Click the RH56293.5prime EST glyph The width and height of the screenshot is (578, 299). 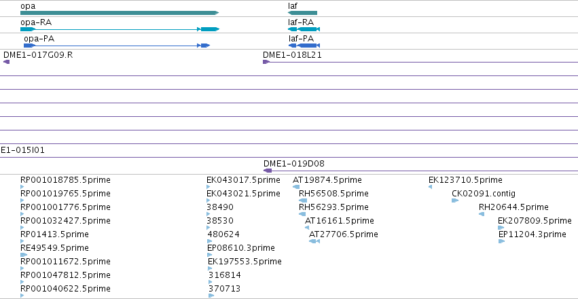click(x=302, y=214)
